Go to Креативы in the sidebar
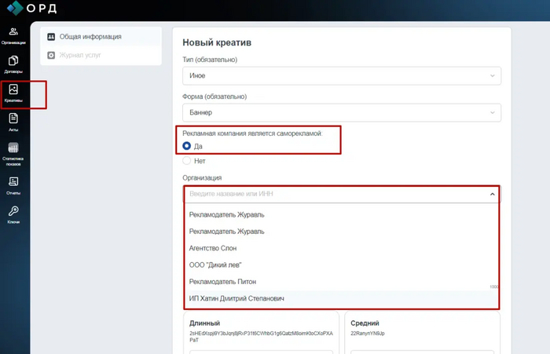Screen dimensions: 550x354 click(x=14, y=93)
